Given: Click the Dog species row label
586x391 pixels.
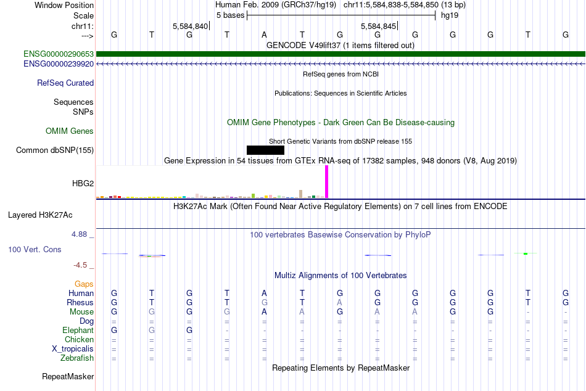Looking at the screenshot, I should [87, 321].
